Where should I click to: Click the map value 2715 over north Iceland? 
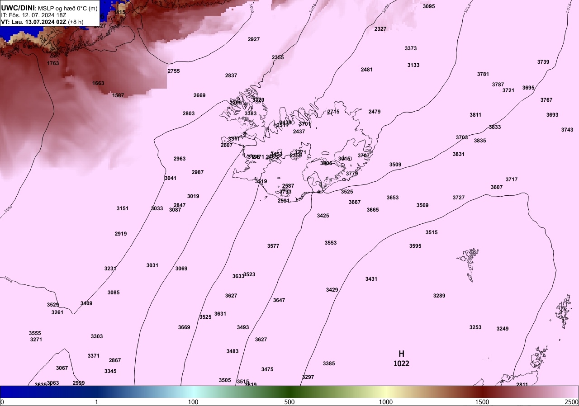tap(333, 112)
